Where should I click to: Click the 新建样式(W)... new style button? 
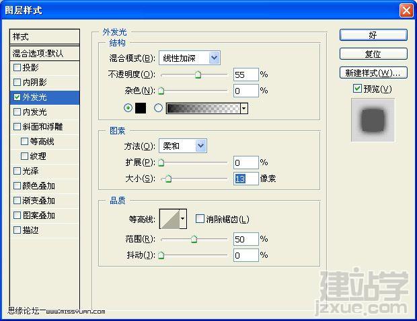pos(373,73)
